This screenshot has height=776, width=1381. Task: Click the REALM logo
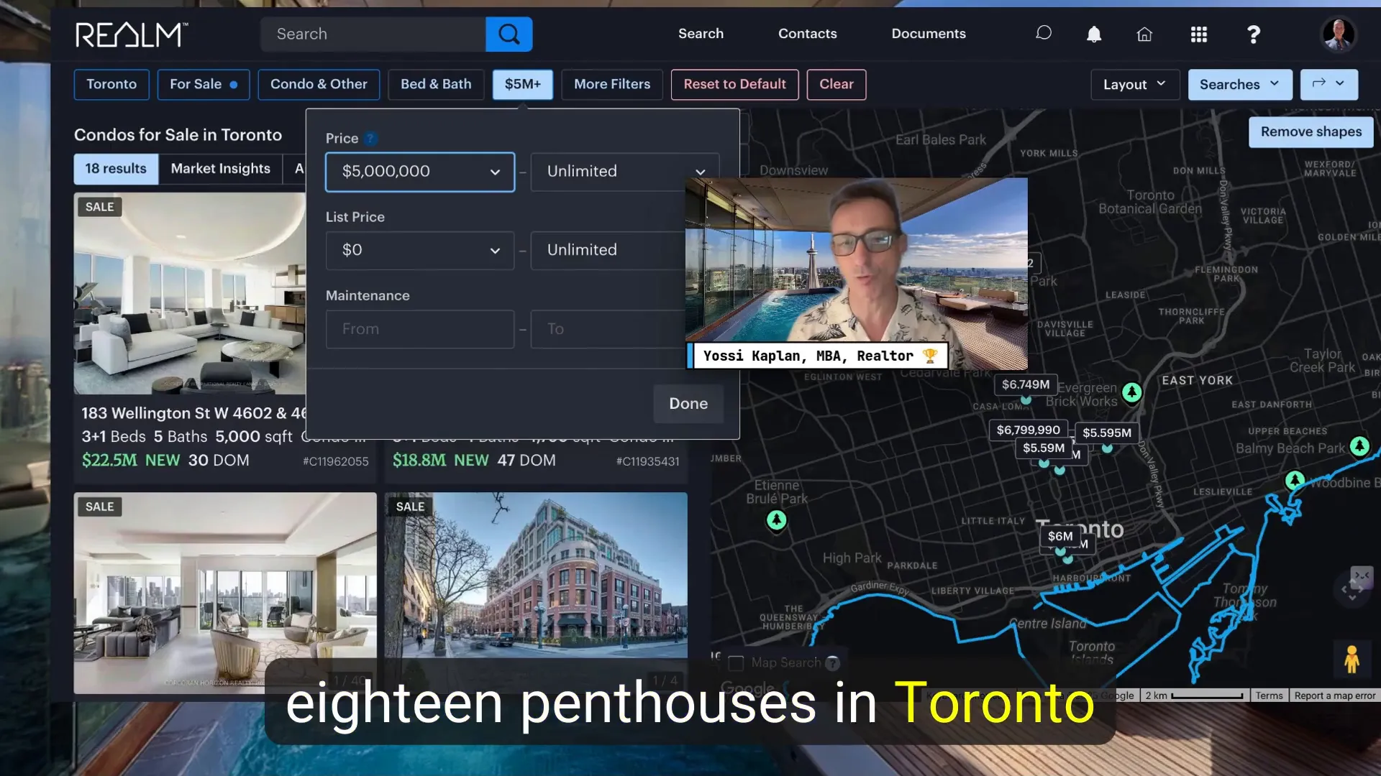(132, 34)
